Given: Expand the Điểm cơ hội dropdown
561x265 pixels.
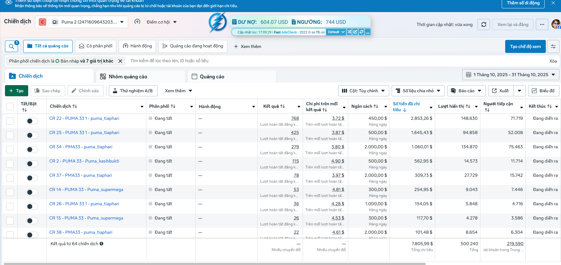Looking at the screenshot, I should (162, 22).
